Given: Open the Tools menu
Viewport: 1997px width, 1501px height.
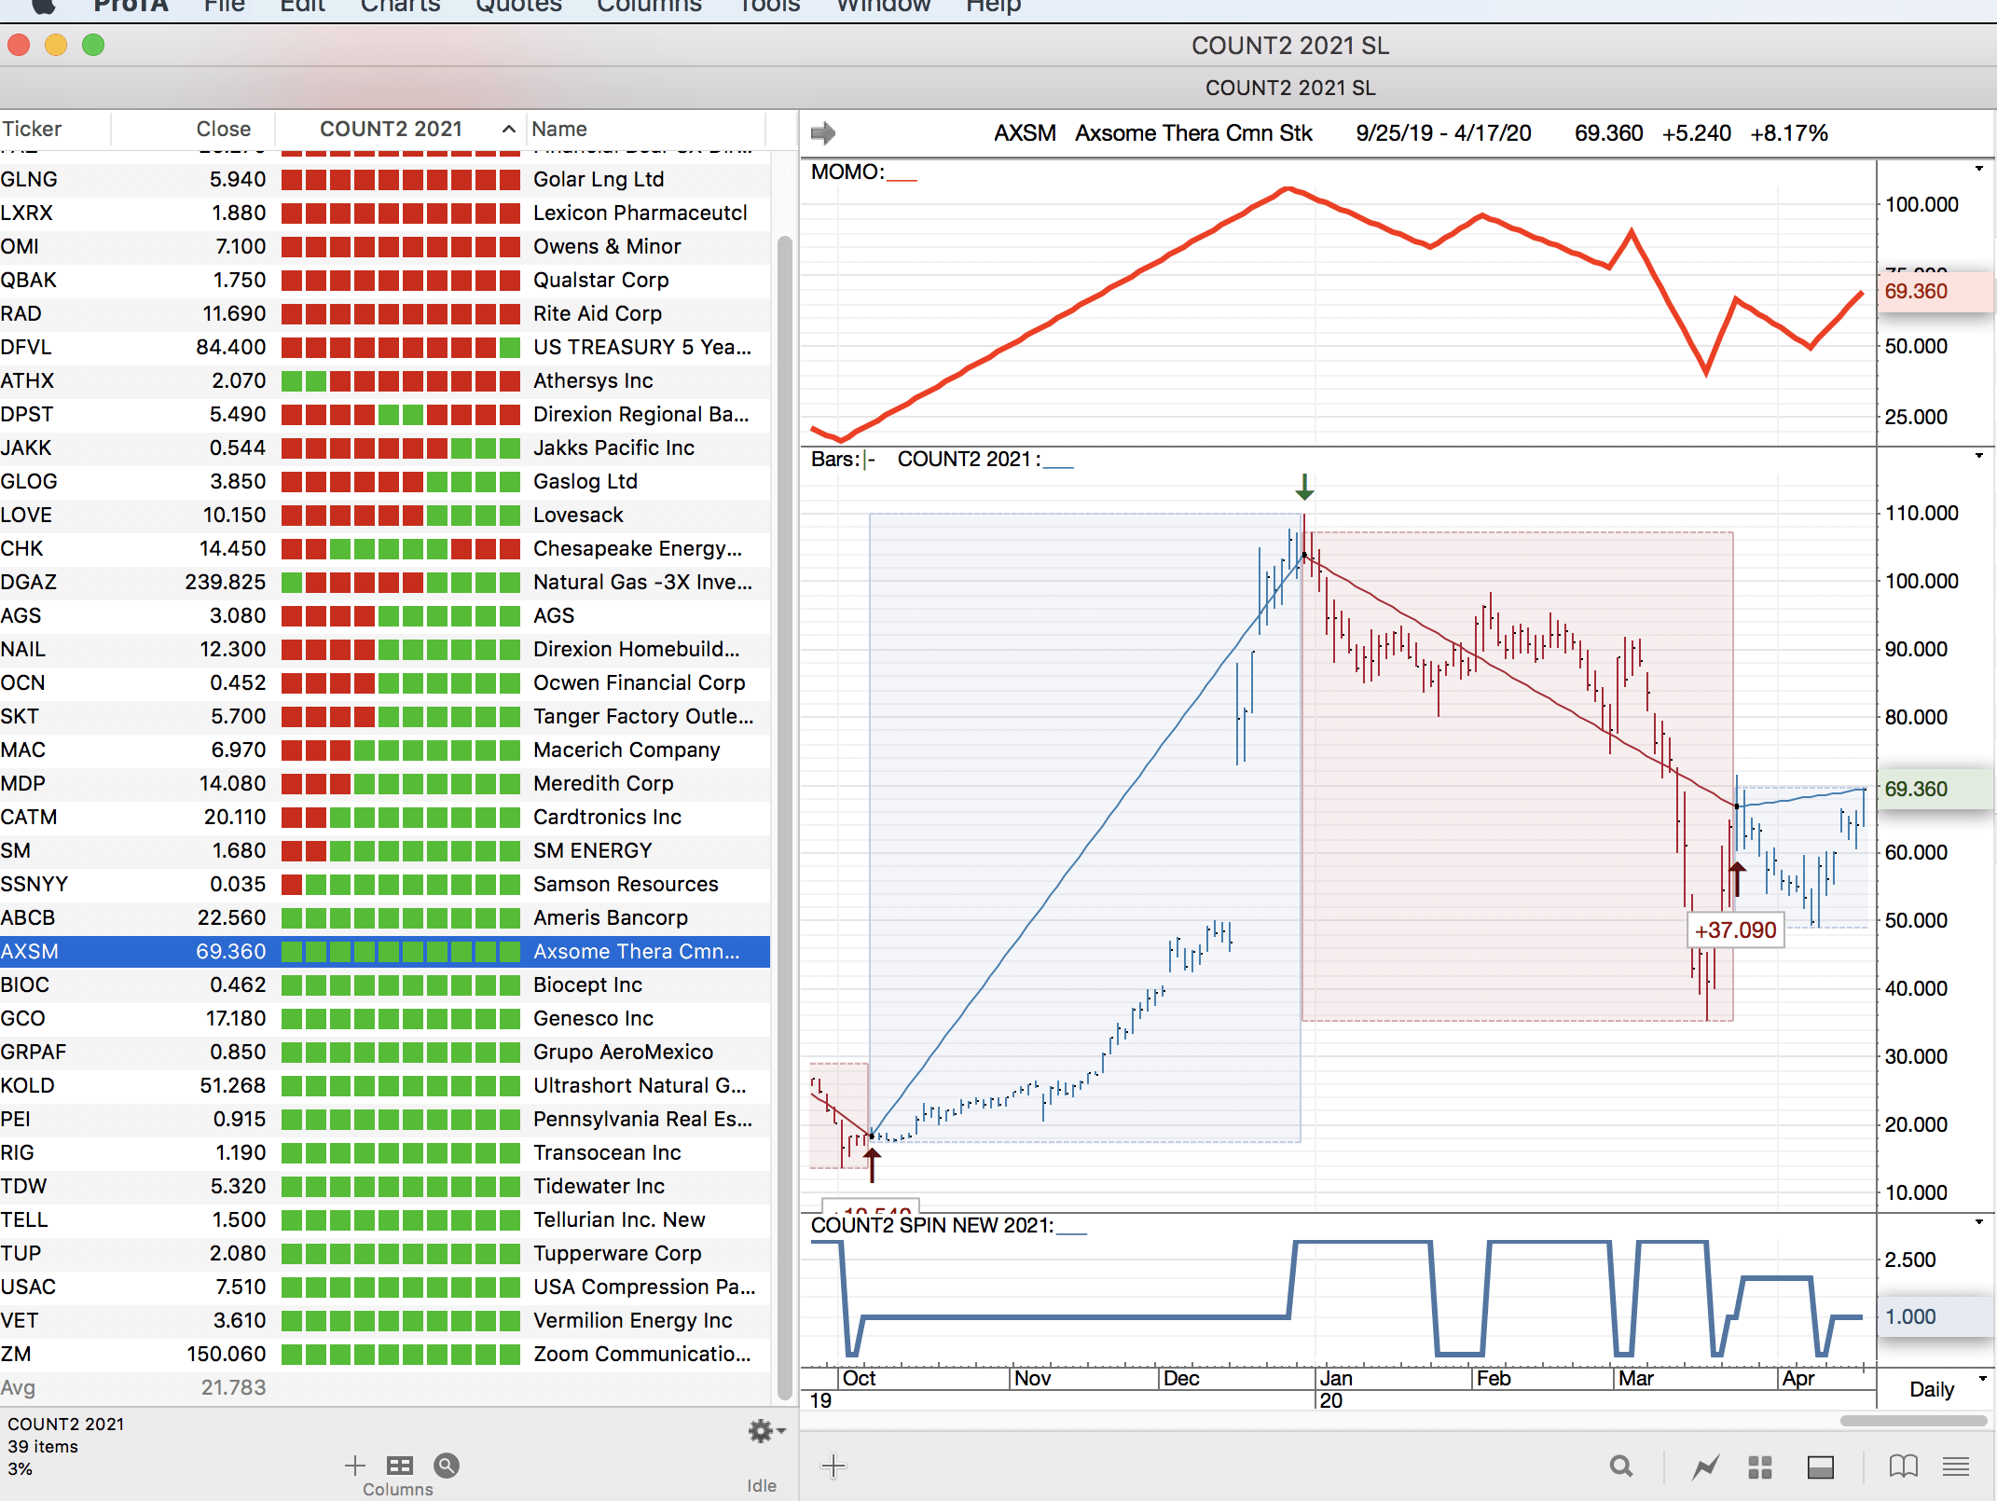Looking at the screenshot, I should (x=769, y=6).
